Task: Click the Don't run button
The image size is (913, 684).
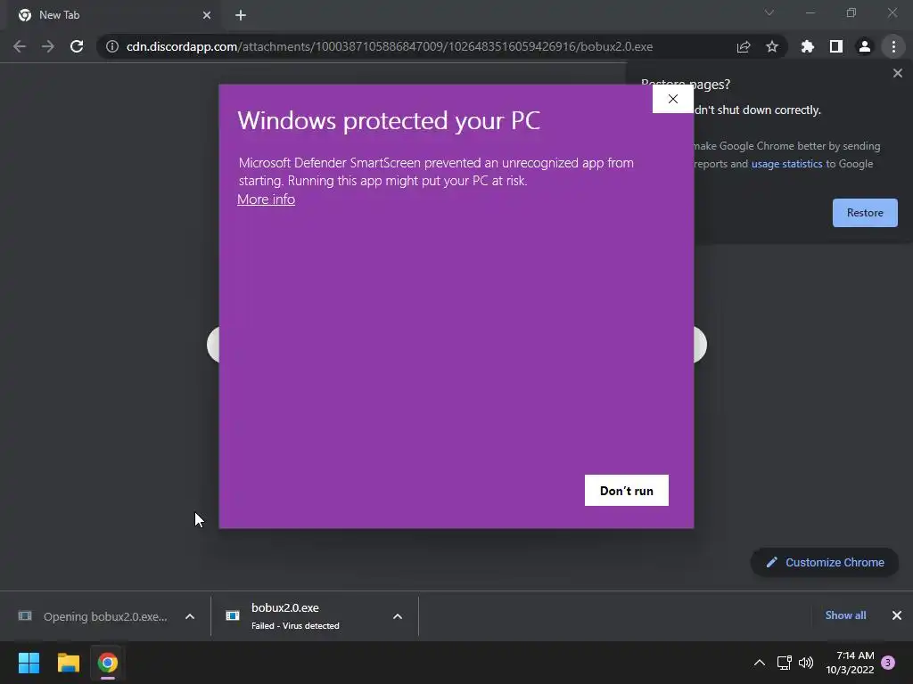Action: (x=627, y=491)
